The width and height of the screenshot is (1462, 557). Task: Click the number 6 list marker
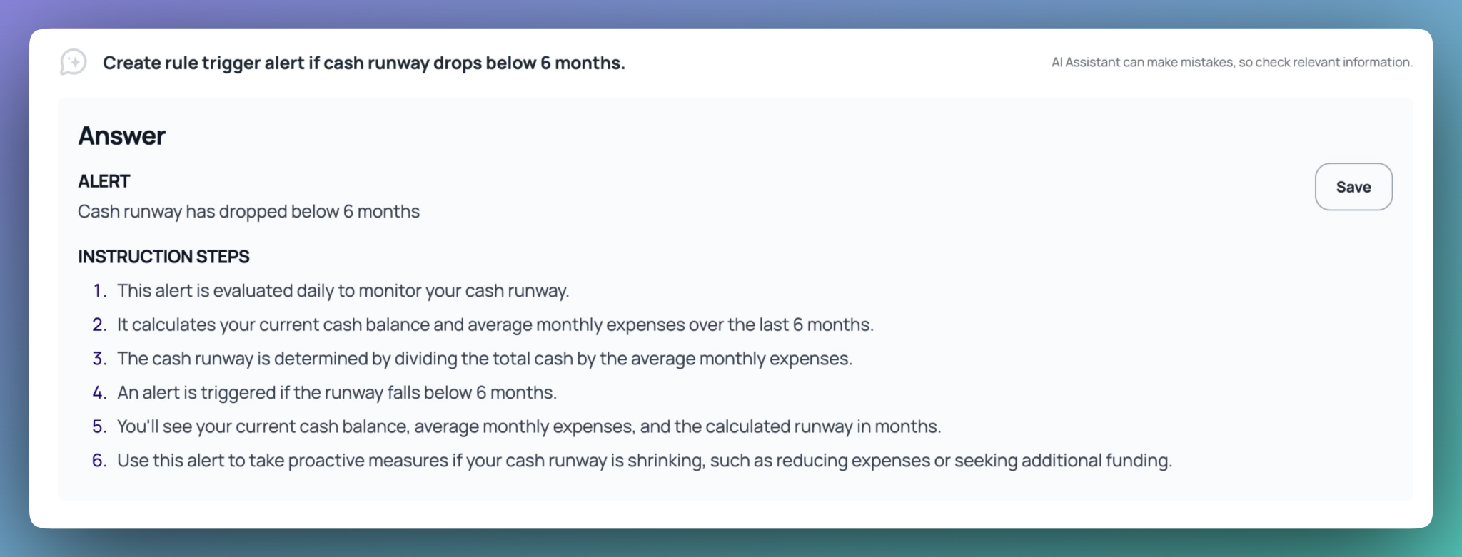point(100,461)
